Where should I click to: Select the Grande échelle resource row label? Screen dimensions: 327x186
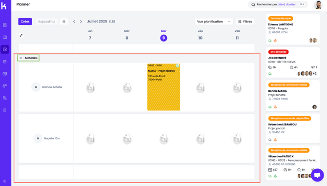[52, 87]
